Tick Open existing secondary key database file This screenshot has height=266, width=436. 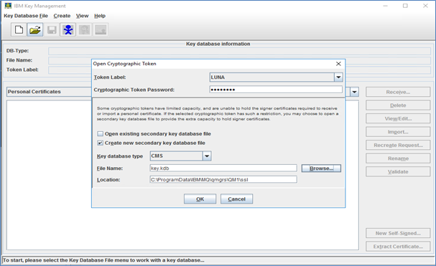tap(100, 134)
